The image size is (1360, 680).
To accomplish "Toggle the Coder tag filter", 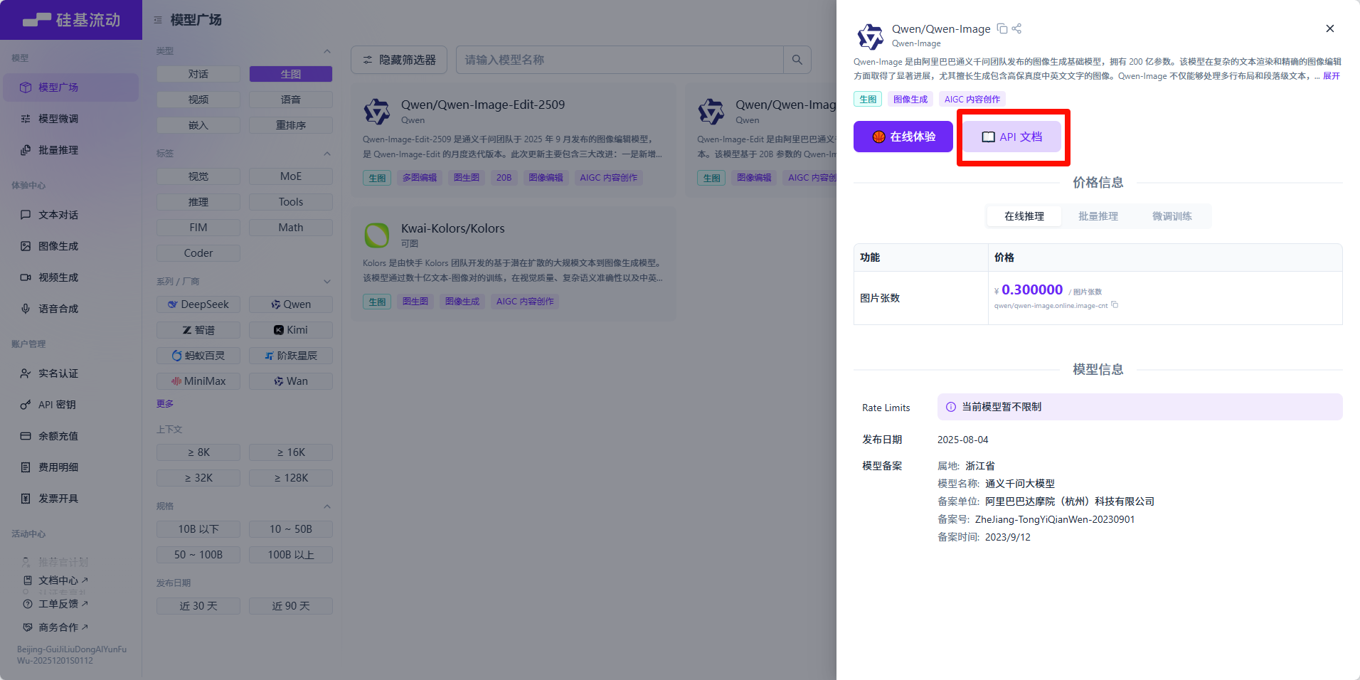I will pos(198,253).
